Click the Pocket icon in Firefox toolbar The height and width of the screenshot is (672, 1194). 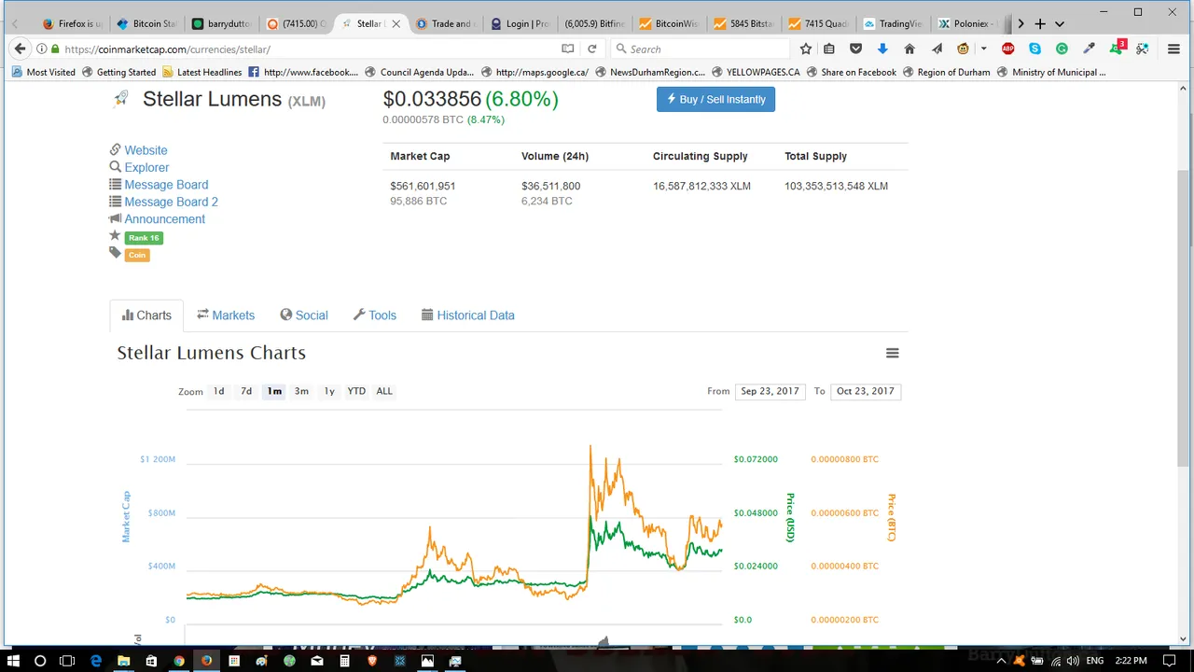click(x=855, y=49)
